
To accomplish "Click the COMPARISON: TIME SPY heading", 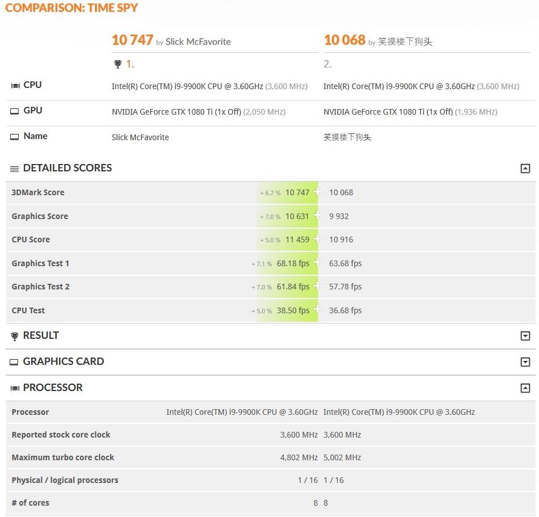I will [x=71, y=8].
